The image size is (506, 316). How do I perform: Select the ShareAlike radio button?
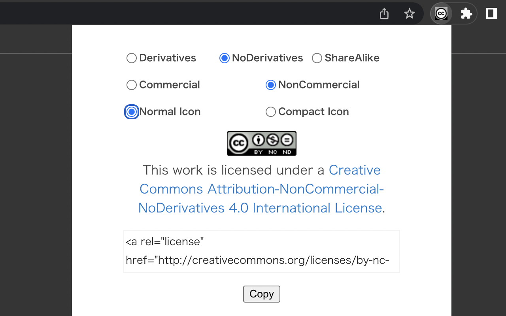317,58
